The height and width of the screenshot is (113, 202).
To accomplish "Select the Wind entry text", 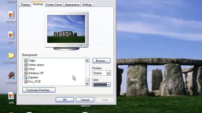I will 31,69.
